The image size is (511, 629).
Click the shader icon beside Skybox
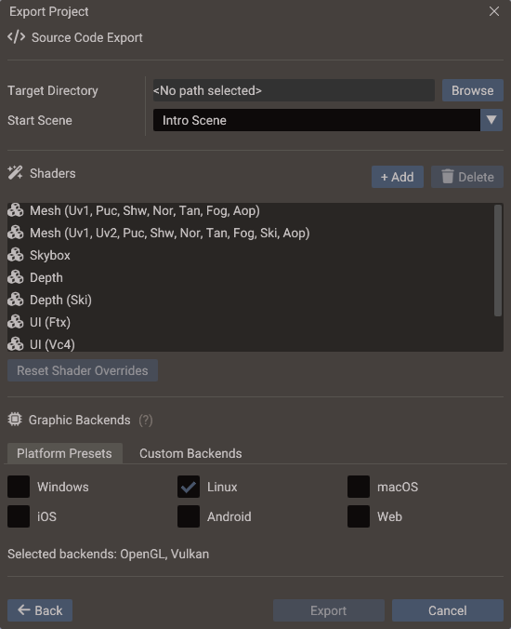pyautogui.click(x=16, y=255)
